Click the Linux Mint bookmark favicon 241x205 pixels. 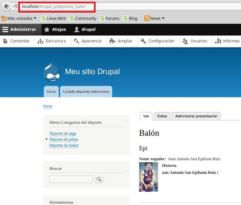pyautogui.click(x=43, y=18)
